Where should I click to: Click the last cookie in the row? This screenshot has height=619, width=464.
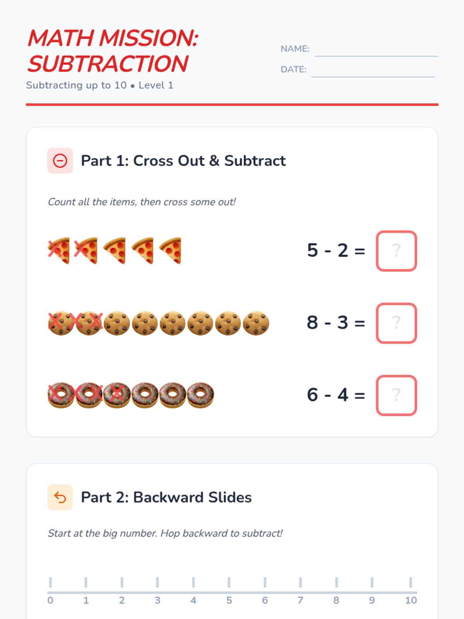256,323
